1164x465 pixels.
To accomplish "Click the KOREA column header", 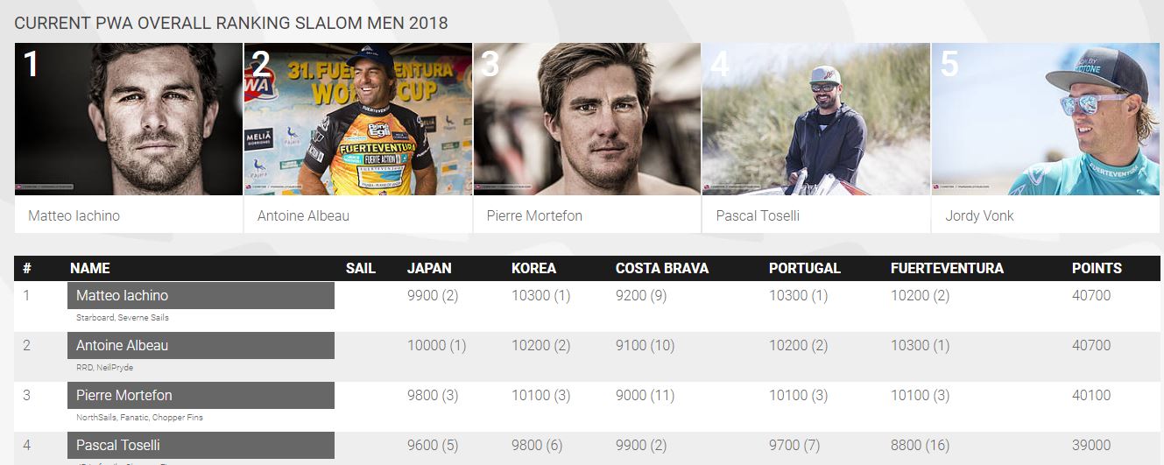I will (x=534, y=268).
